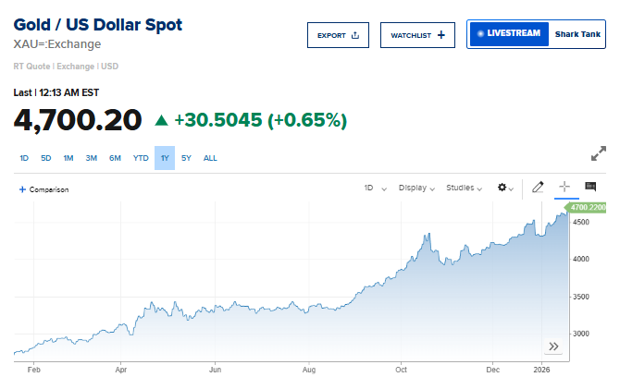
Task: Open the chart comment/events icon
Action: [x=590, y=188]
